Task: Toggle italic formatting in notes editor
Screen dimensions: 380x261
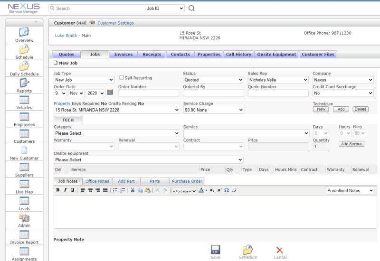Action: [65, 190]
